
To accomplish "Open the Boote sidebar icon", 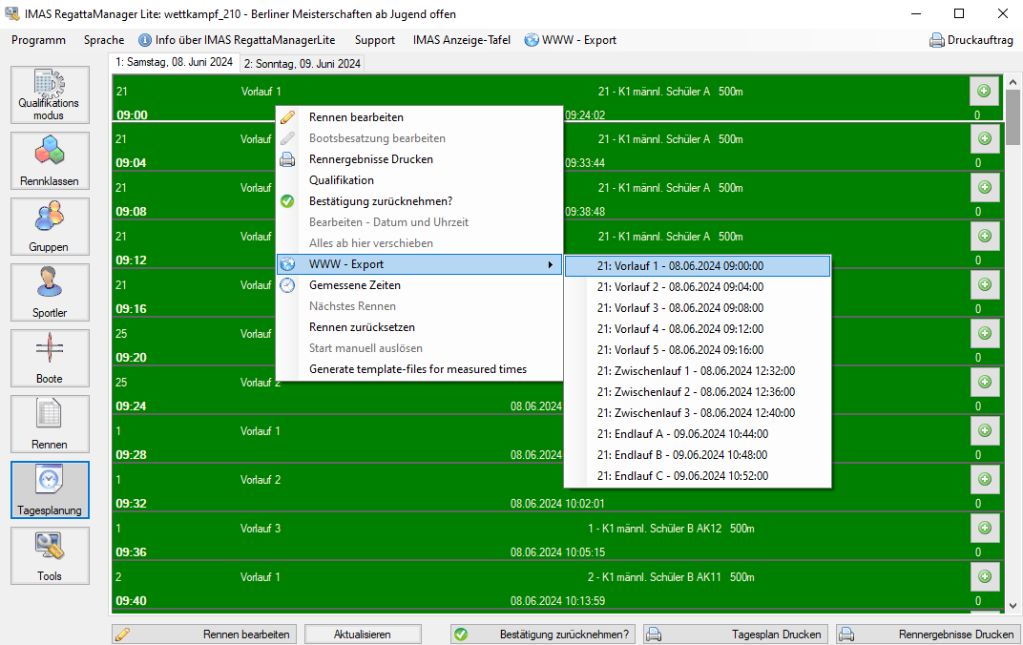I will click(50, 358).
